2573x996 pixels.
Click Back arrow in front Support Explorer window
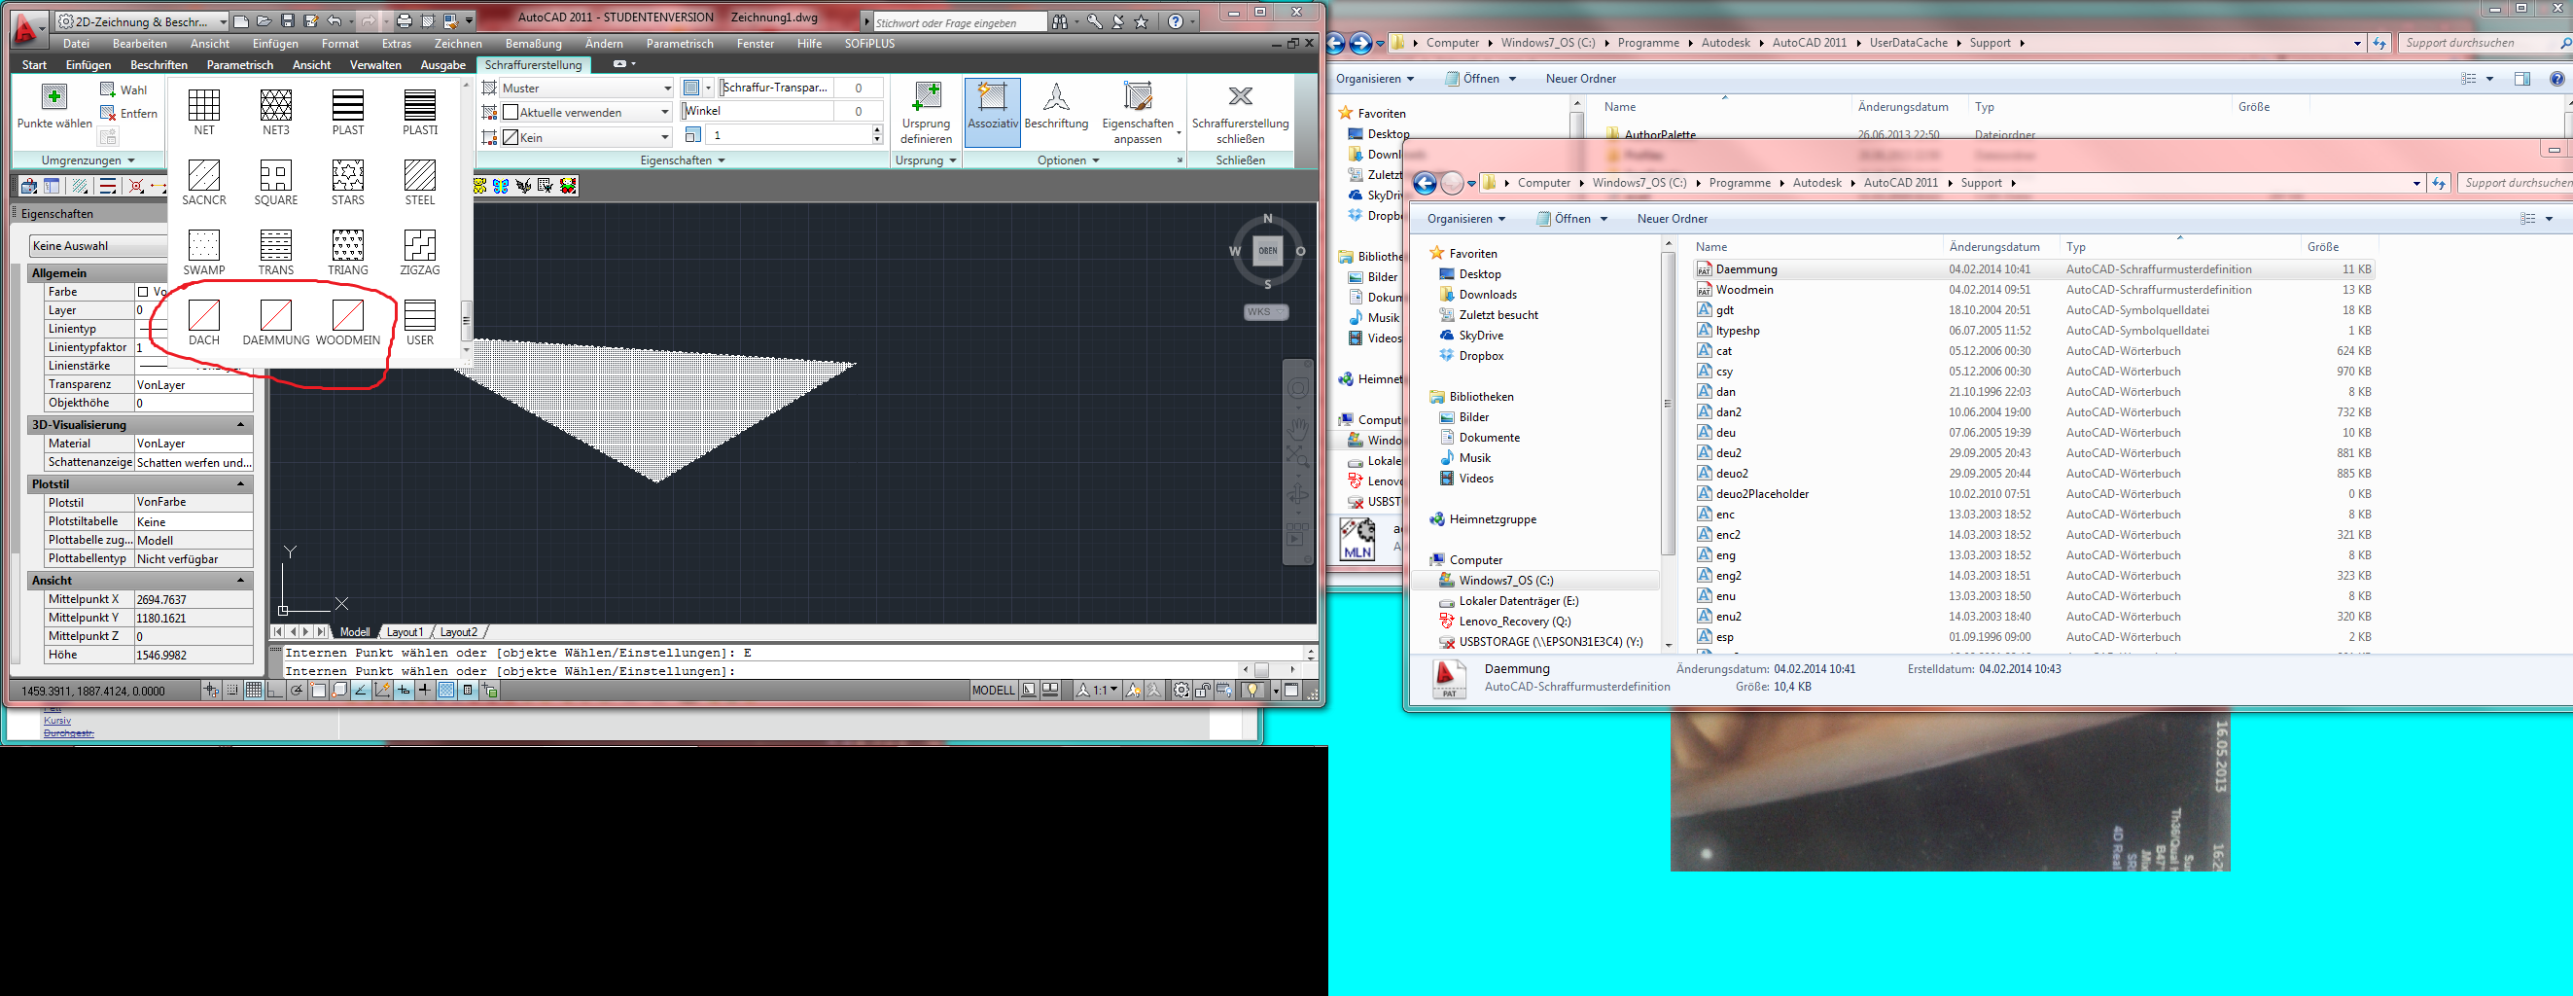pos(1426,183)
